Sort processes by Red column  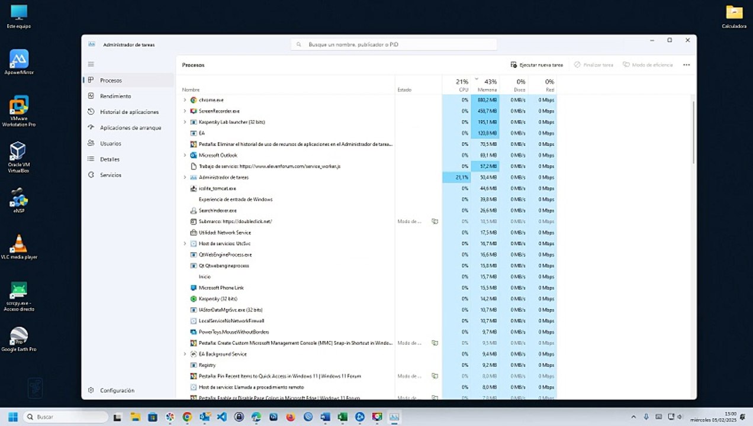coord(543,85)
